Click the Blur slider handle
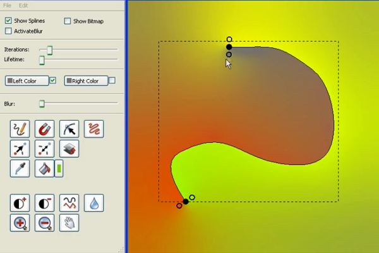Viewport: 379px width, 253px height. [42, 104]
